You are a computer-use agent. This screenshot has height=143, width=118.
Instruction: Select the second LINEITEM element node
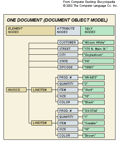41,123
